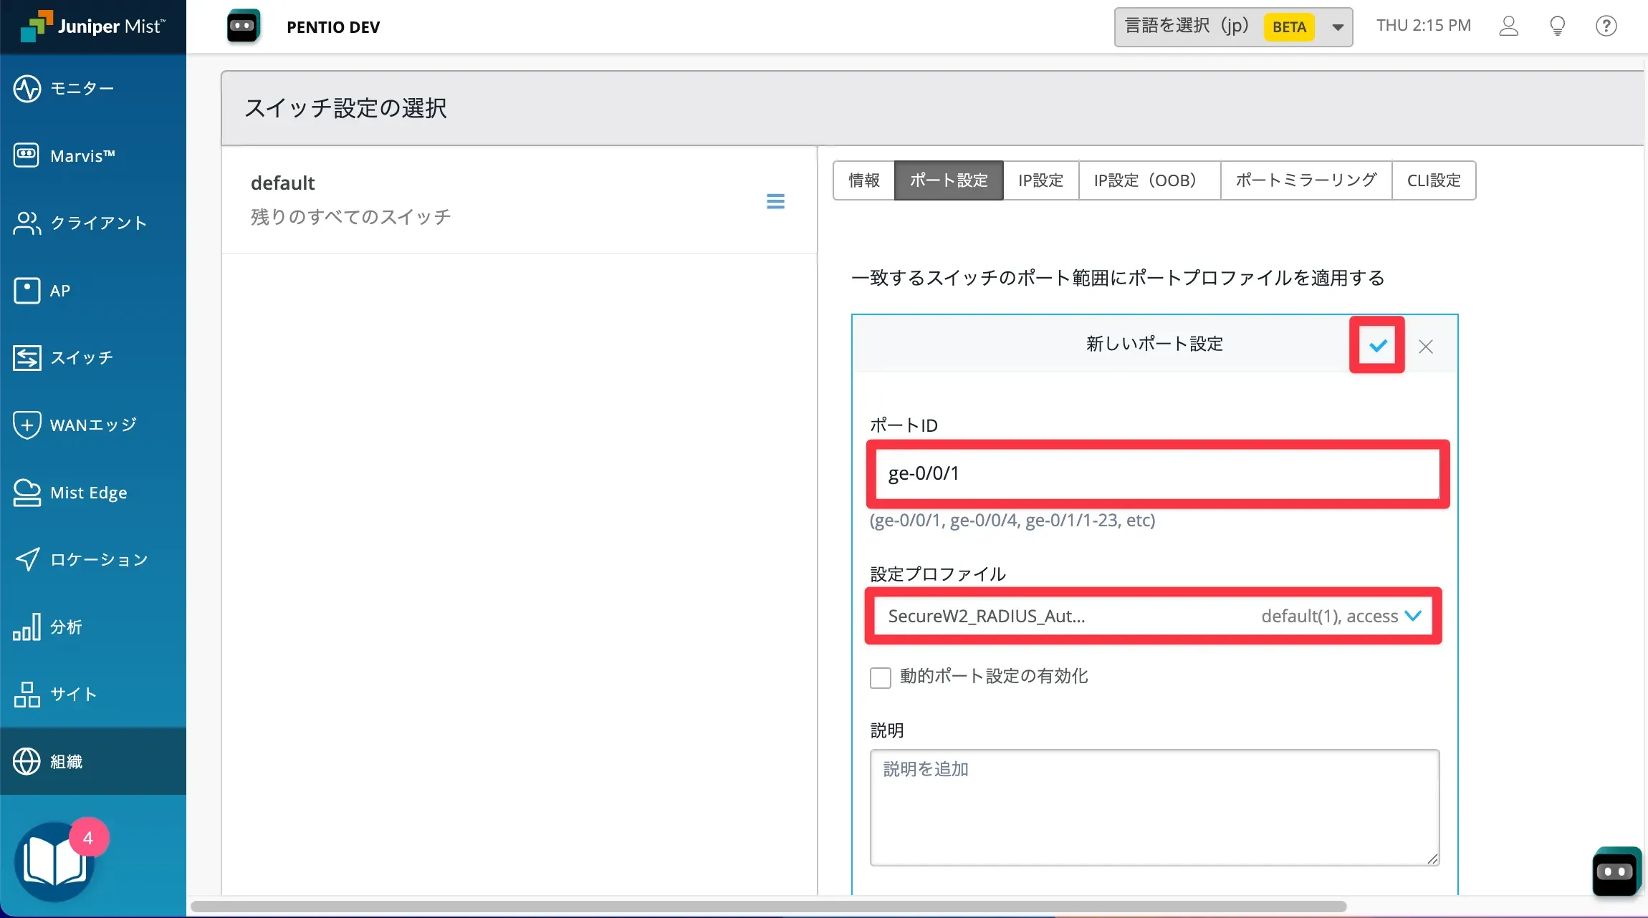Screen dimensions: 1648x918
Task: Switch to the CLI設定 tab
Action: [1433, 180]
